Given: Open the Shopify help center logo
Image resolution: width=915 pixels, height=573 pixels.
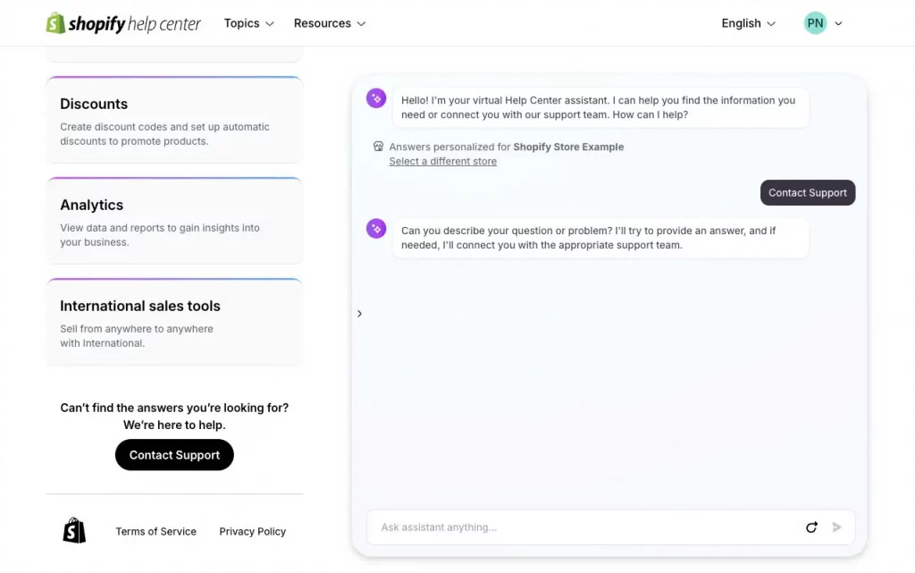Looking at the screenshot, I should coord(123,23).
